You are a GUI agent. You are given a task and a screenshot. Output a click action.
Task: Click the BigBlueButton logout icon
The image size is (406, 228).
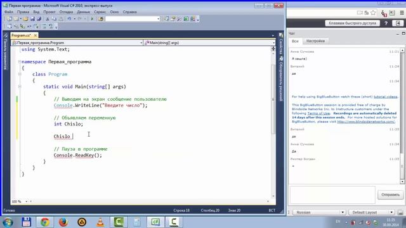[398, 23]
